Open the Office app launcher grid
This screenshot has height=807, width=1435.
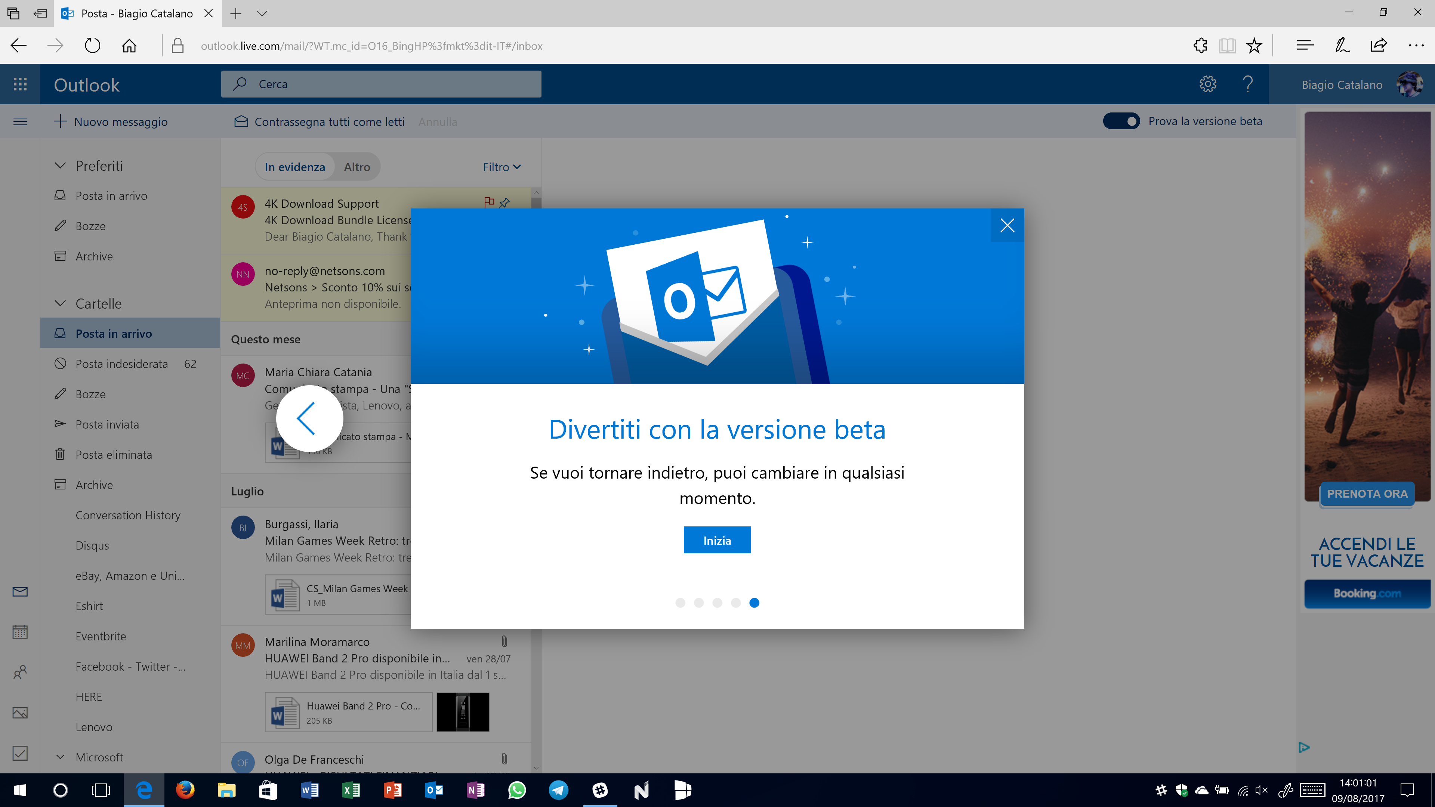[20, 84]
